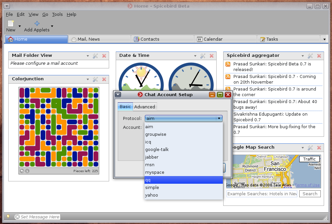Choose yahoo from the protocol list
Image resolution: width=332 pixels, height=224 pixels.
[184, 195]
